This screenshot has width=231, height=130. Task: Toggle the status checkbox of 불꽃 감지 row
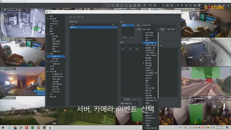114,27
